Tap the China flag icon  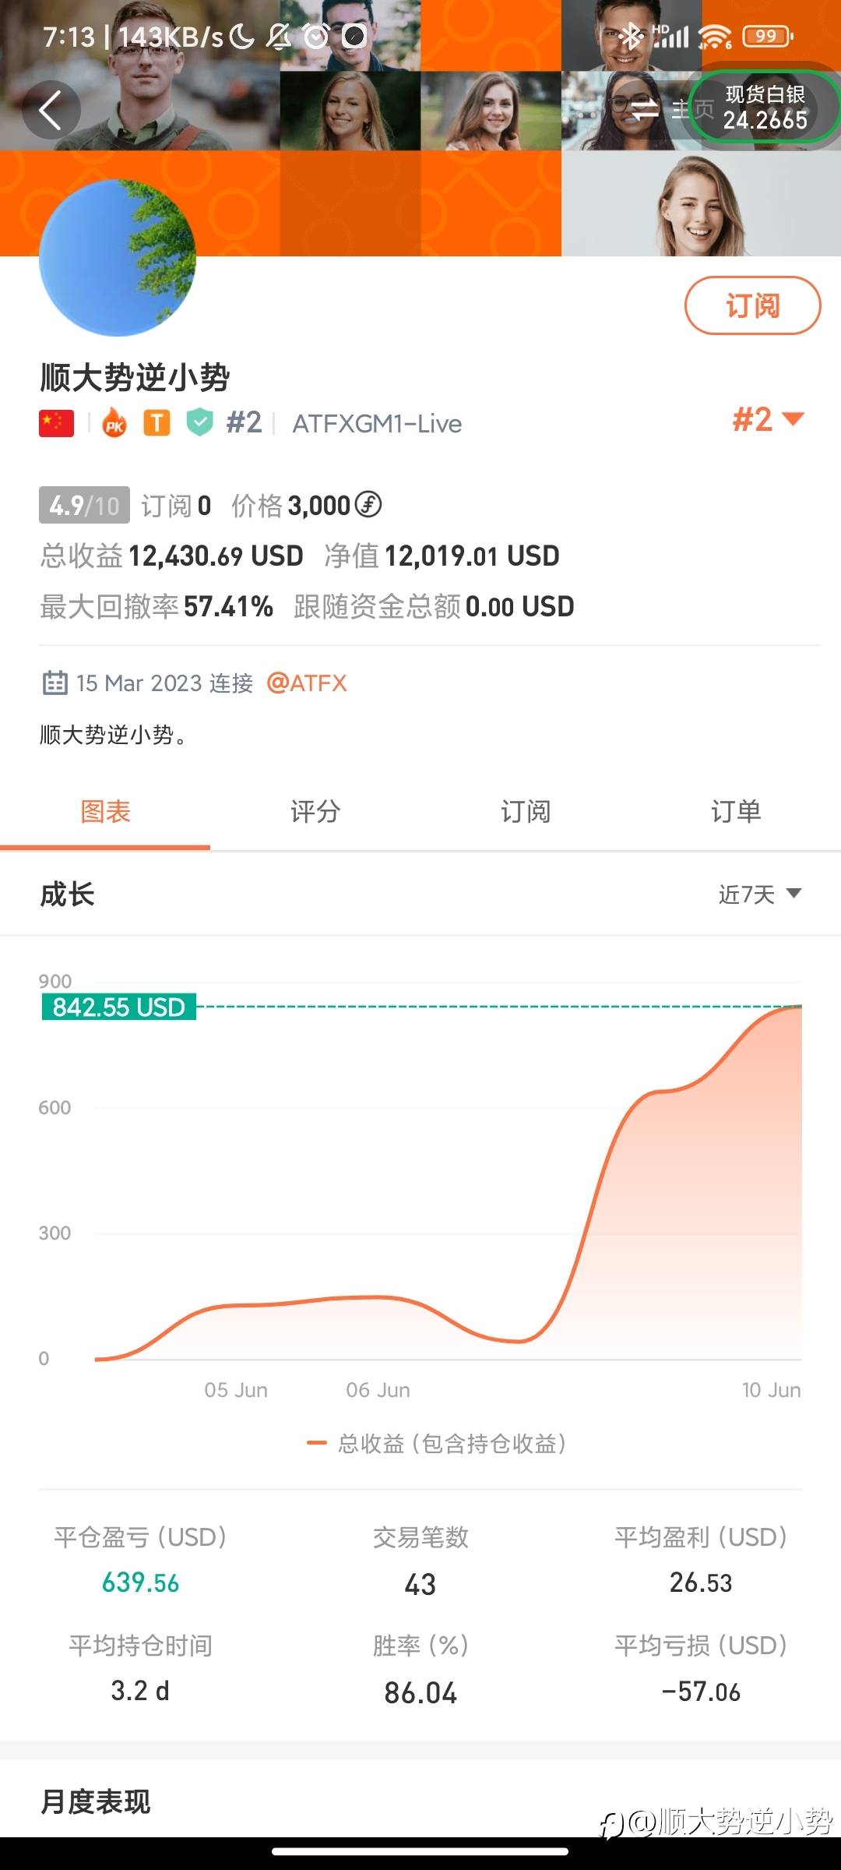click(x=56, y=423)
